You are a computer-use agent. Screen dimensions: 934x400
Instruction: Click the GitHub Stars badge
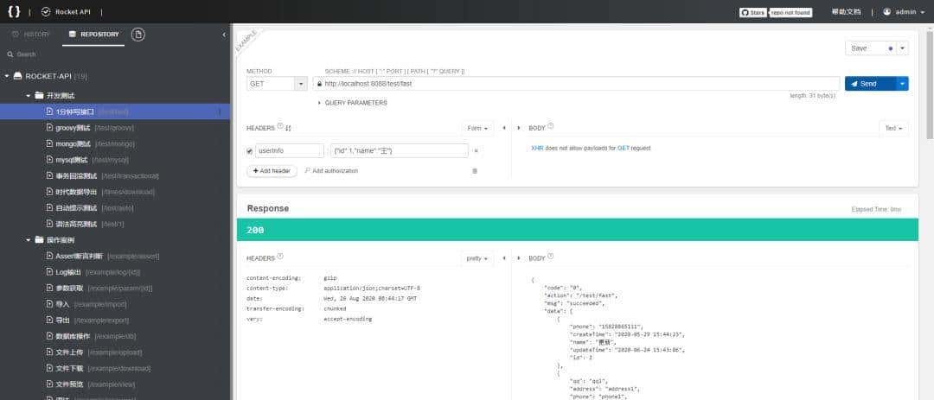point(752,12)
